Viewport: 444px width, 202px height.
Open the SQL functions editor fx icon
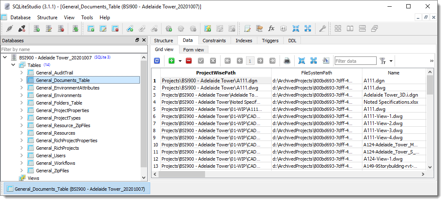pos(271,28)
